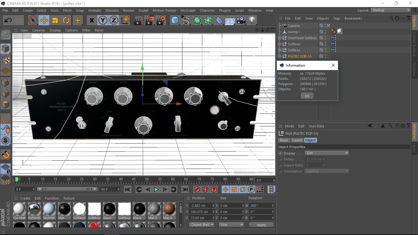Expand the PULTEC EQP-1A null

coord(279,56)
